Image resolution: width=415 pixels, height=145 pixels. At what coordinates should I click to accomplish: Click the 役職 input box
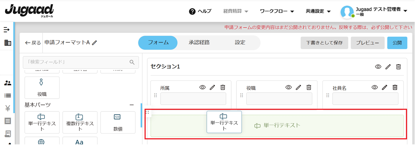pyautogui.click(x=279, y=99)
